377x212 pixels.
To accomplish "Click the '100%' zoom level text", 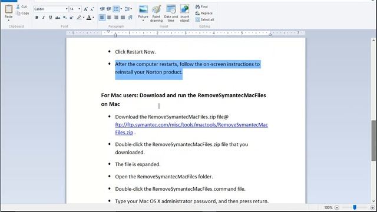I will (328, 207).
